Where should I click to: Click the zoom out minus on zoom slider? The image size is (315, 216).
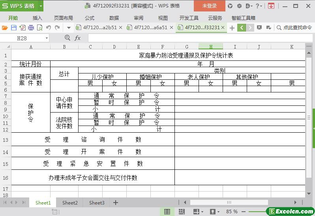pyautogui.click(x=244, y=212)
